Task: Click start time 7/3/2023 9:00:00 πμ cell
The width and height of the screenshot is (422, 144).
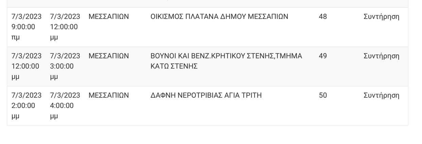Action: click(27, 27)
